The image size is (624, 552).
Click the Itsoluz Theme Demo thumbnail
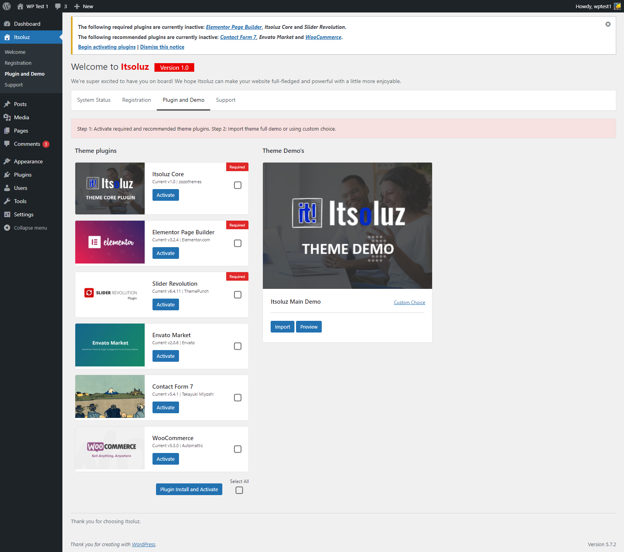point(347,225)
